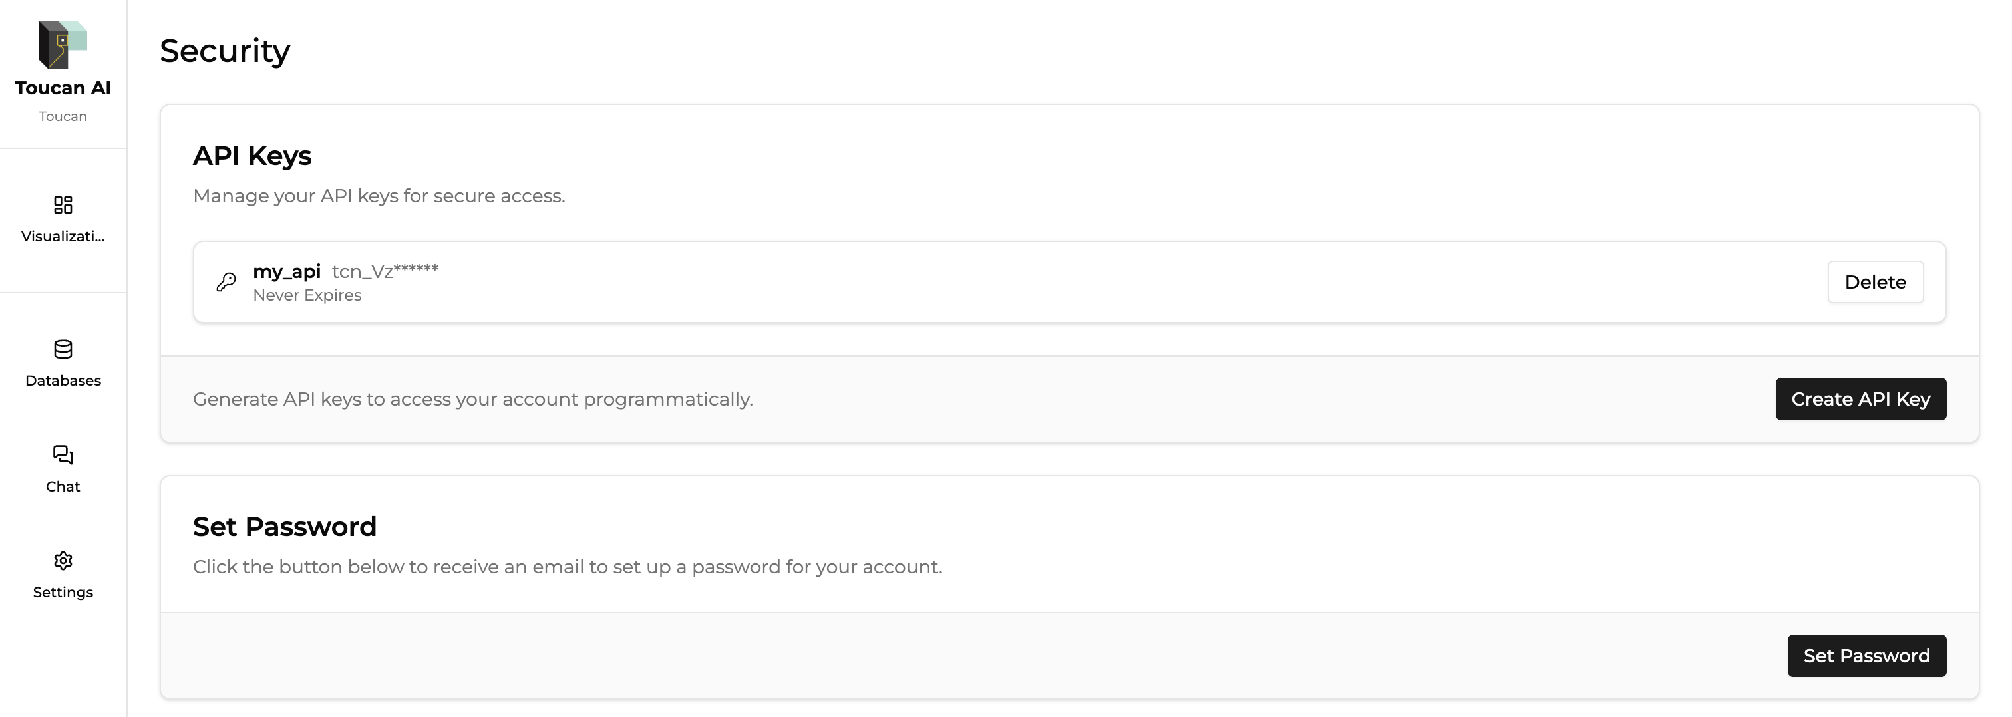Click the Toucan AI logo image
Screen dimensions: 2012x717
(x=63, y=45)
